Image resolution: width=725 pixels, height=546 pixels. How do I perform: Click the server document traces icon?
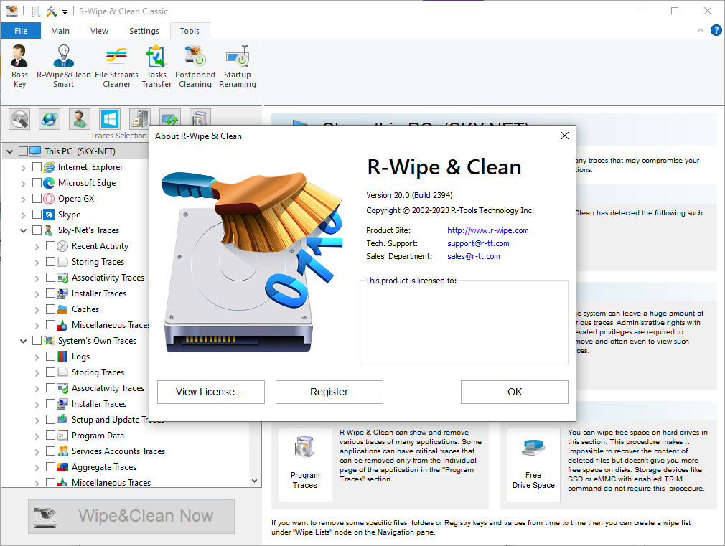(140, 118)
